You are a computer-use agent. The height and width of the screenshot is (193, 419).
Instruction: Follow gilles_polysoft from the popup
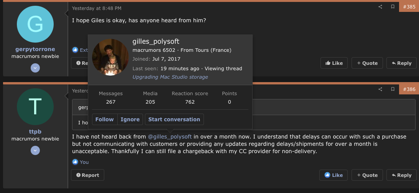104,119
